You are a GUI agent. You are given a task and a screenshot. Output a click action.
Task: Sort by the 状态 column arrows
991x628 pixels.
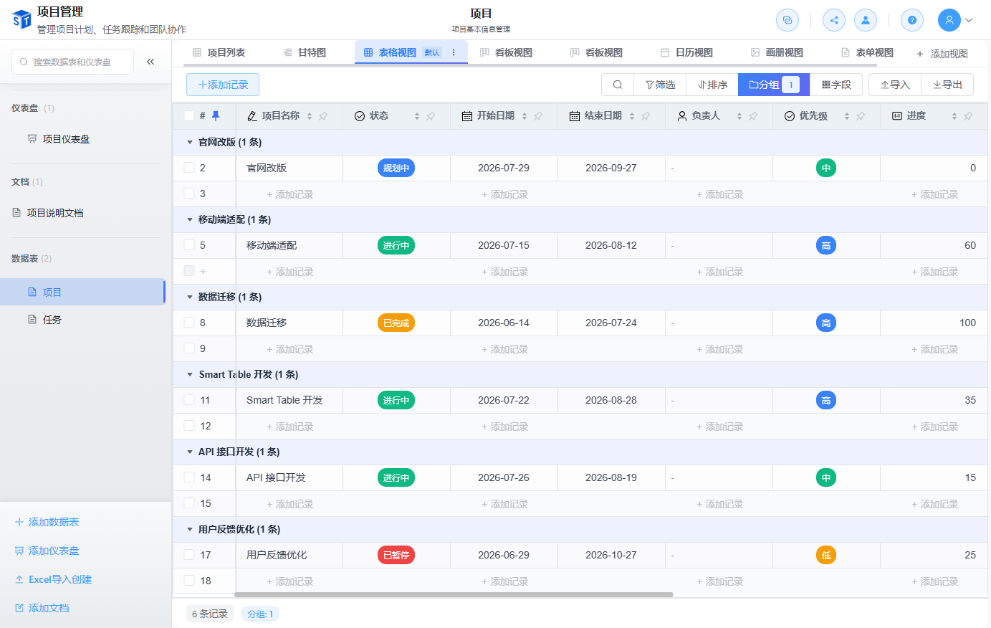(x=417, y=116)
